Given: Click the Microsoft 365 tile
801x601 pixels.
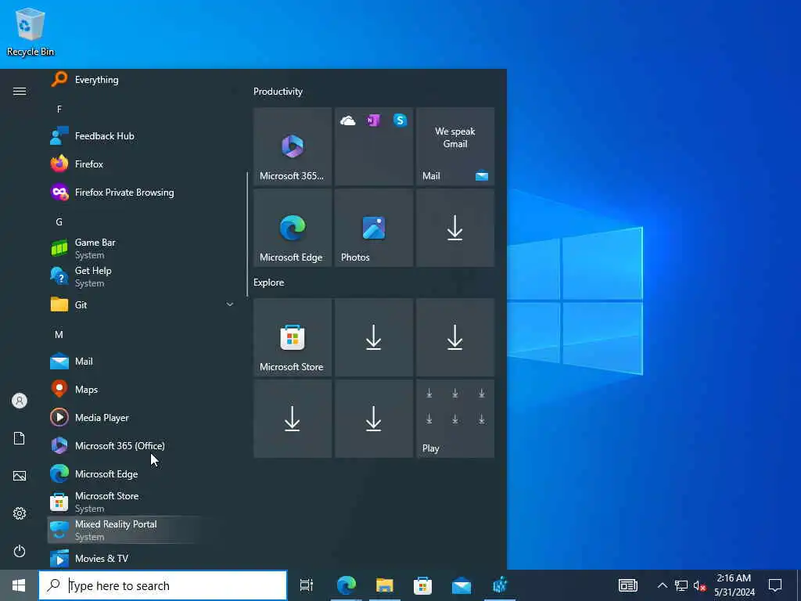Looking at the screenshot, I should click(293, 146).
